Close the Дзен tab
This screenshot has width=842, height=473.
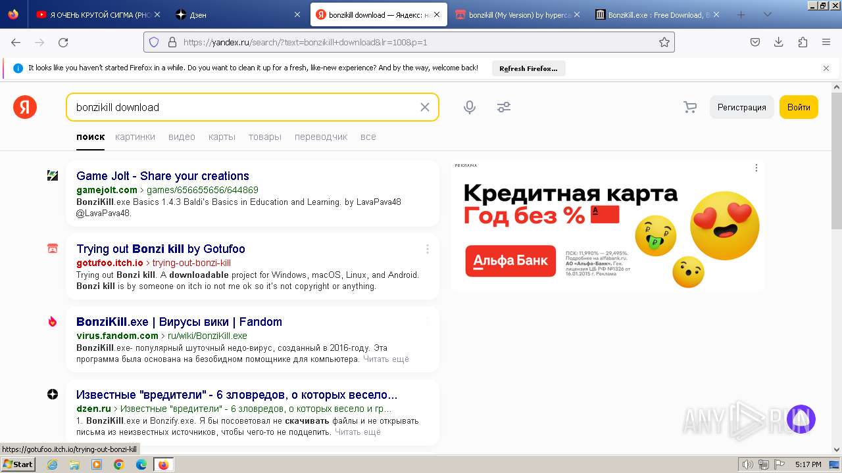click(297, 14)
